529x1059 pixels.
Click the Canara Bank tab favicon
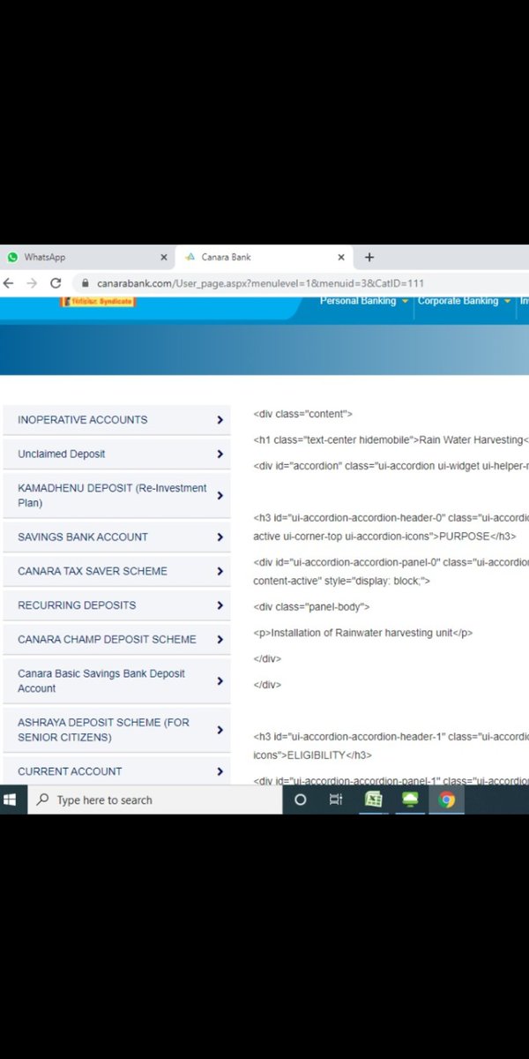click(x=190, y=258)
